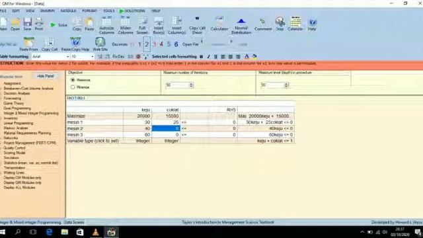Click the Paste From icon

[x=28, y=44]
